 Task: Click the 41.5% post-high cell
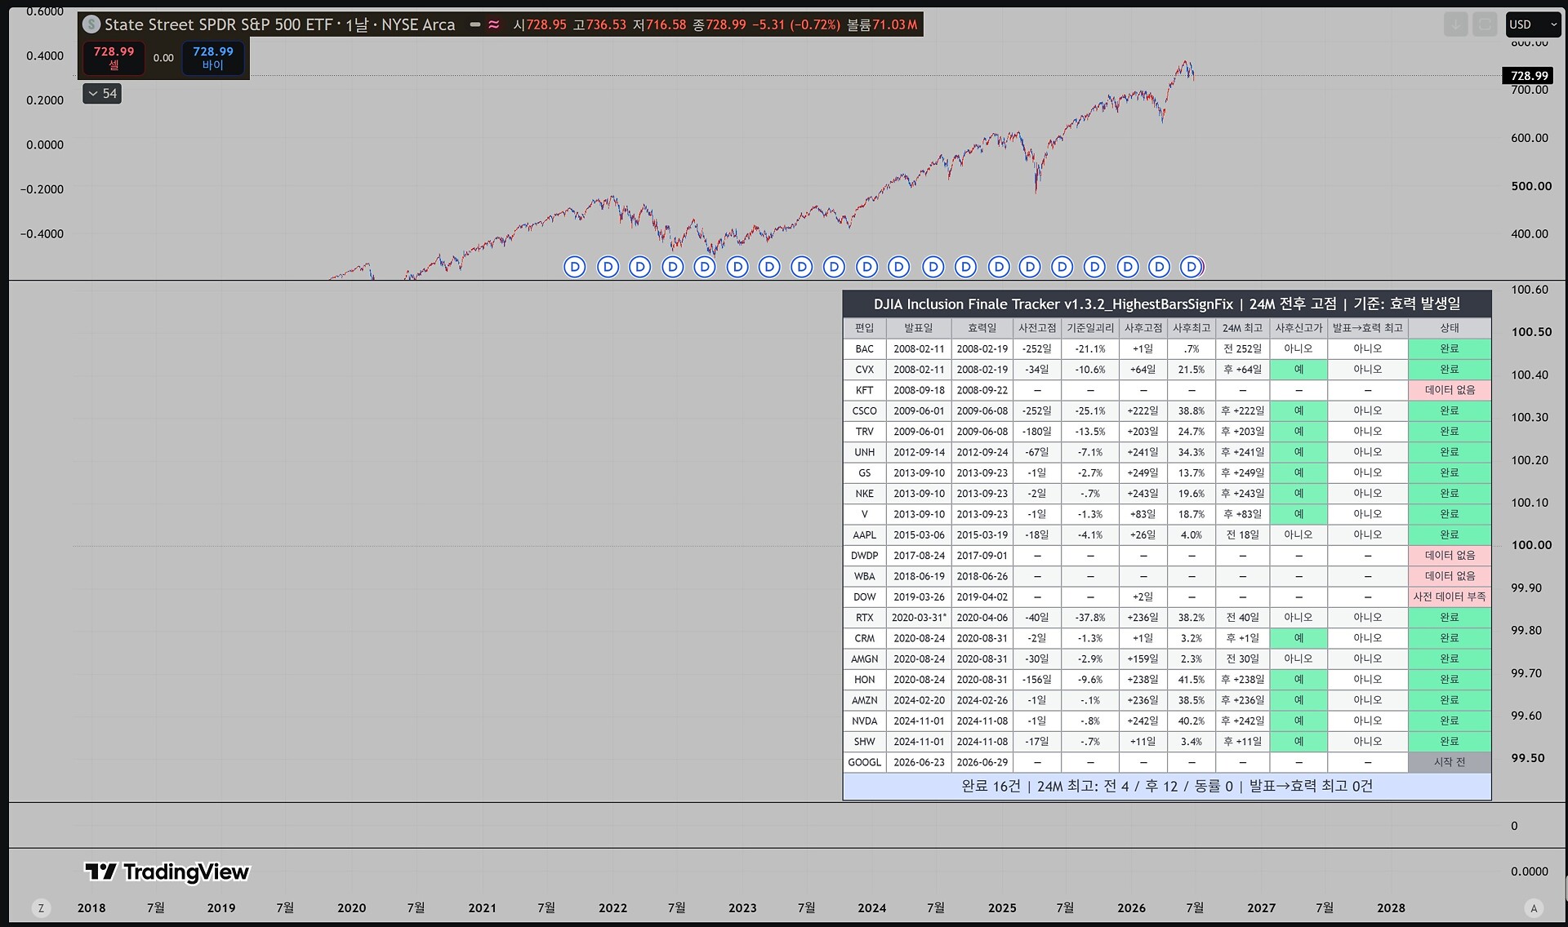pyautogui.click(x=1192, y=680)
